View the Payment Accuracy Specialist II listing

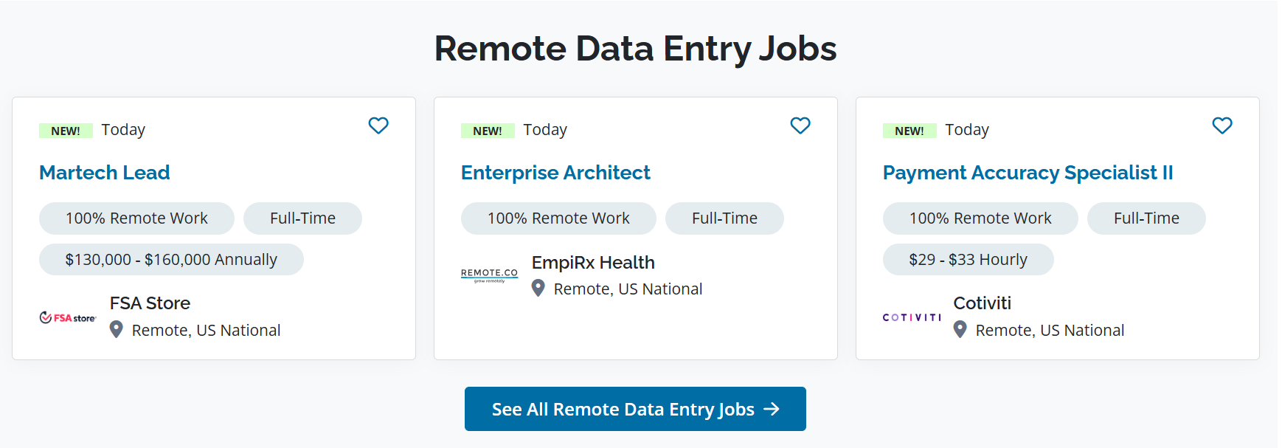[1028, 173]
